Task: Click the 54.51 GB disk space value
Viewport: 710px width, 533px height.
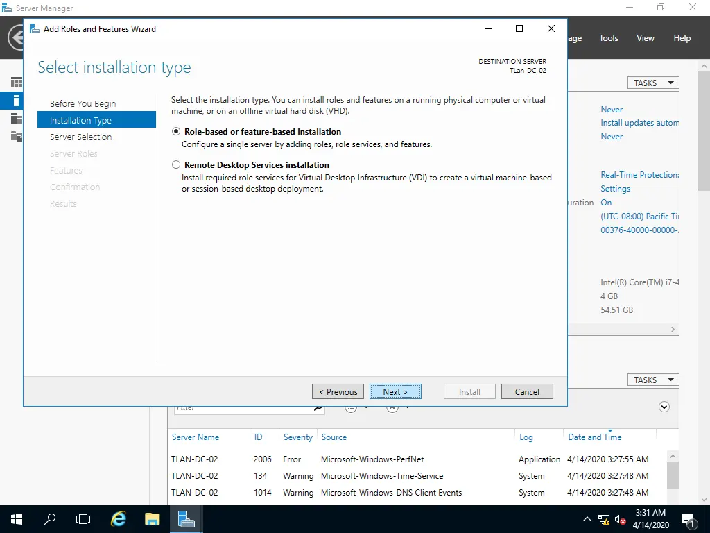Action: (616, 310)
